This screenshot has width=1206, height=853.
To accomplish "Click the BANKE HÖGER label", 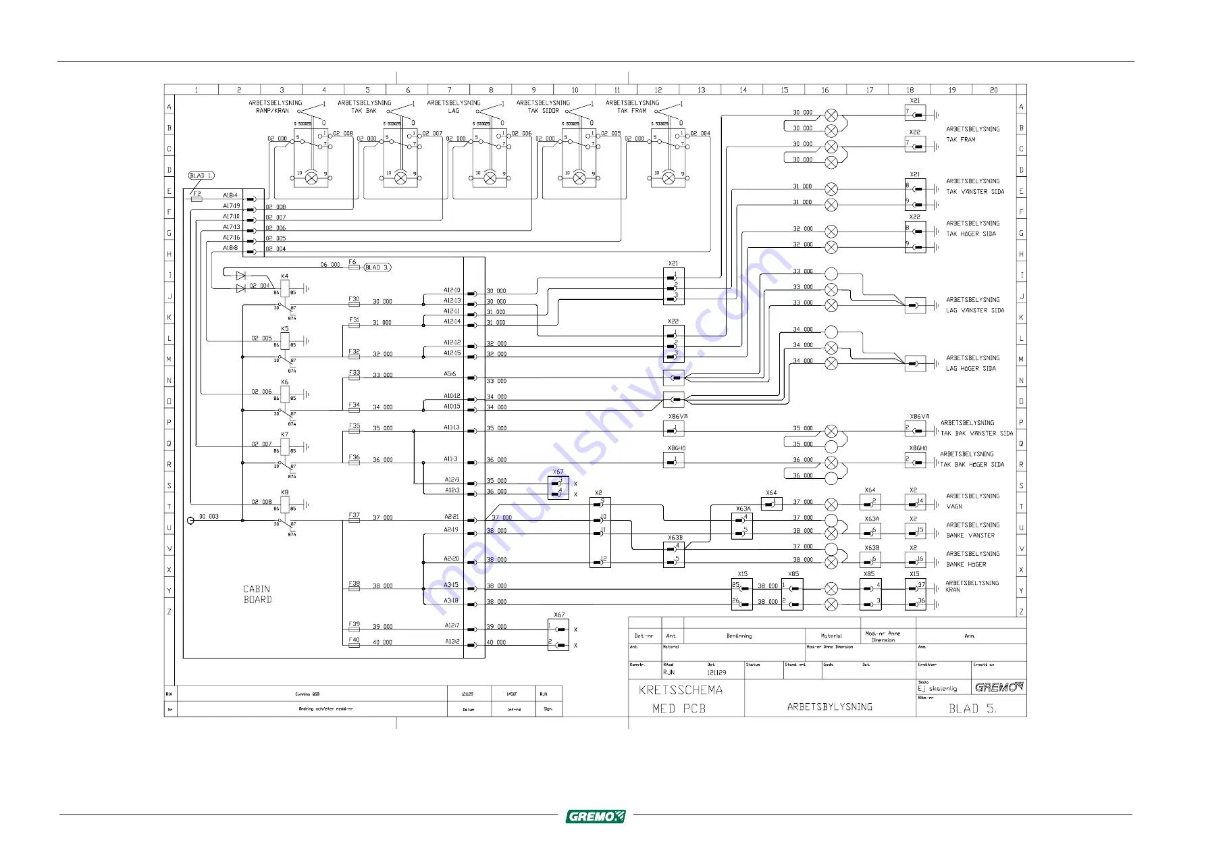I will [966, 565].
